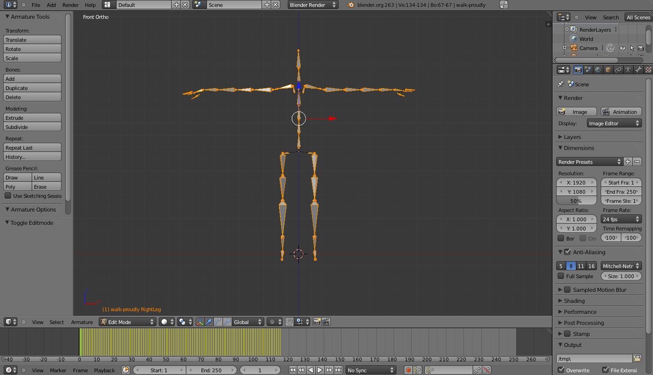The height and width of the screenshot is (375, 653).
Task: Open the Armature menu in viewport header
Action: pos(82,322)
